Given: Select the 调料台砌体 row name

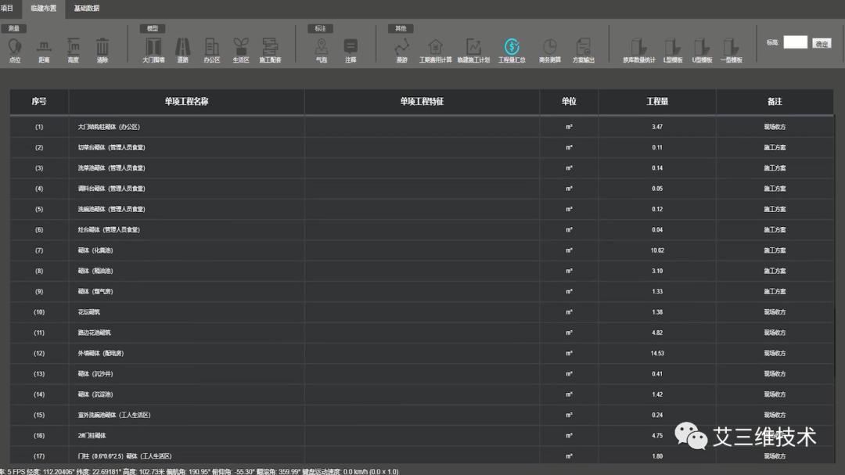Looking at the screenshot, I should [x=112, y=188].
